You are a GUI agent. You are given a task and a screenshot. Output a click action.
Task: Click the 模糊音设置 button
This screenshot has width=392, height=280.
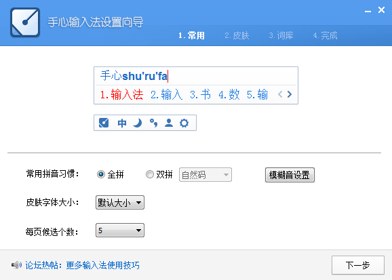click(290, 175)
